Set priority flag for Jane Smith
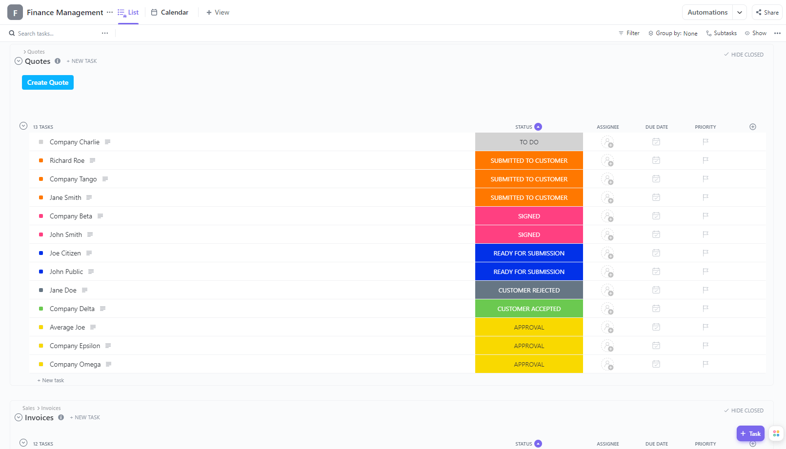This screenshot has width=786, height=449. (705, 197)
